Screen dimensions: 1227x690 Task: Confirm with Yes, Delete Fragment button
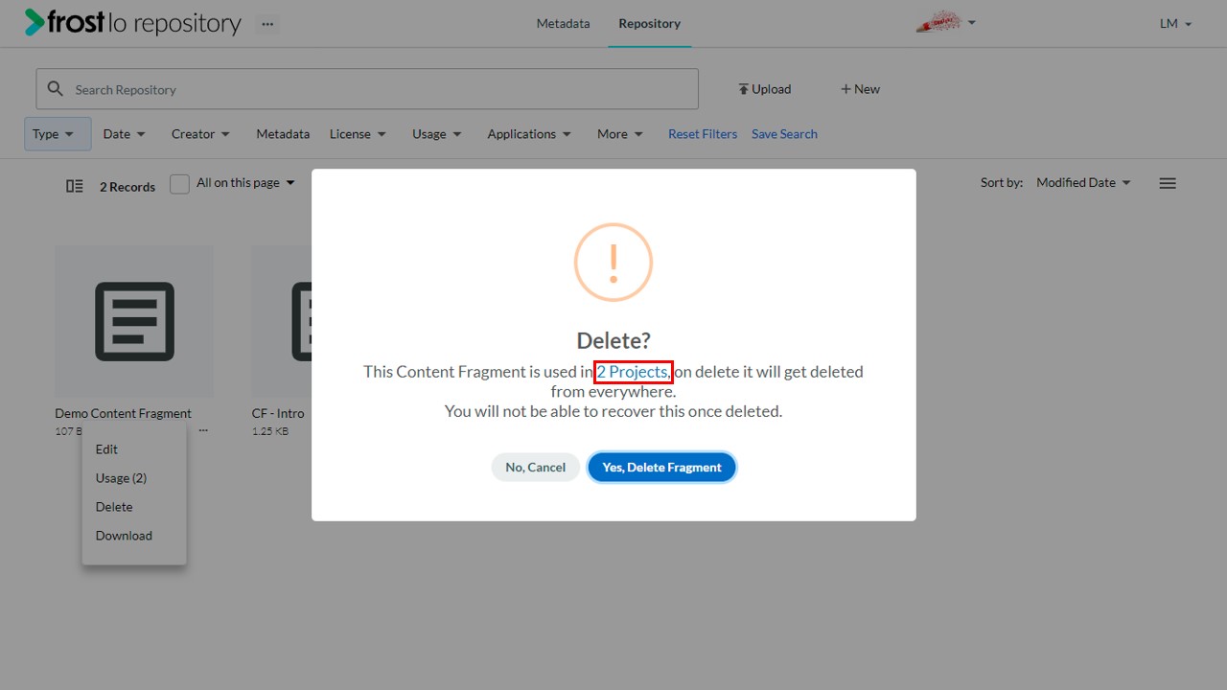[x=661, y=468]
